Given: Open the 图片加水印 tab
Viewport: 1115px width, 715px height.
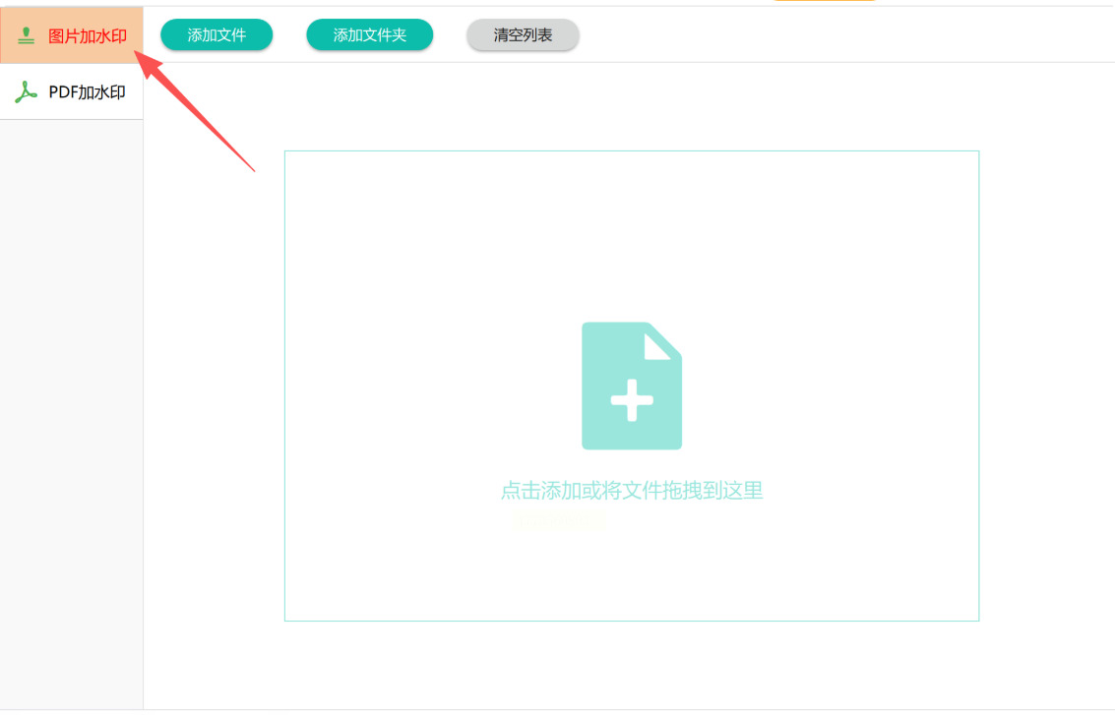Looking at the screenshot, I should tap(71, 35).
